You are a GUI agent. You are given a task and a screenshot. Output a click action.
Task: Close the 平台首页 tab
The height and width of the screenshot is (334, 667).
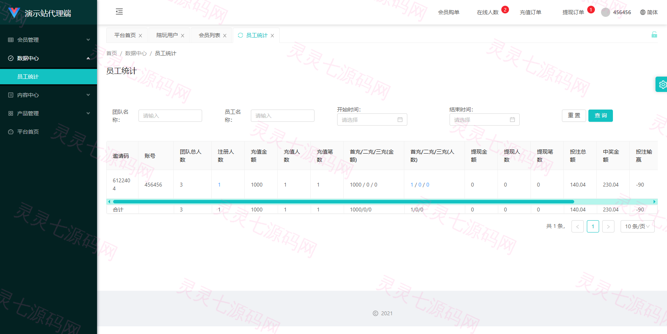140,36
